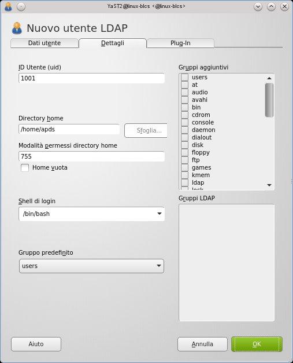Close the YaST2 window
This screenshot has height=363, width=293.
[x=284, y=7]
